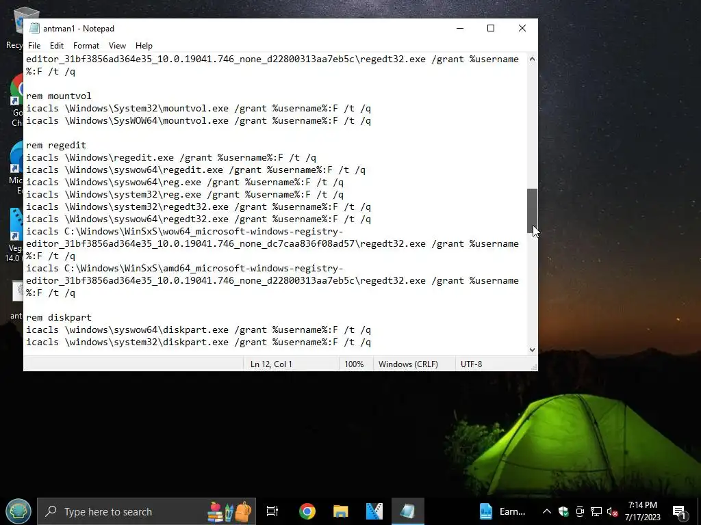Open the clock showing 7:14 PM
This screenshot has height=525, width=701.
click(x=642, y=511)
